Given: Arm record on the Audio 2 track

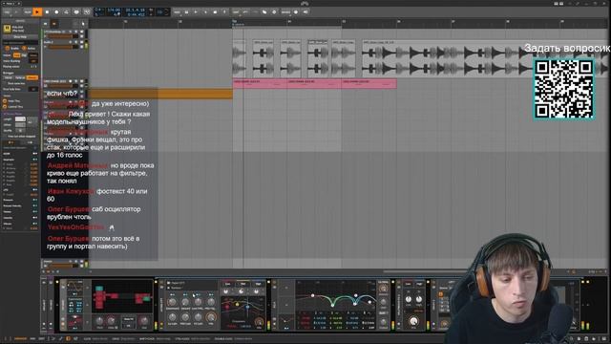Looking at the screenshot, I should 70,42.
